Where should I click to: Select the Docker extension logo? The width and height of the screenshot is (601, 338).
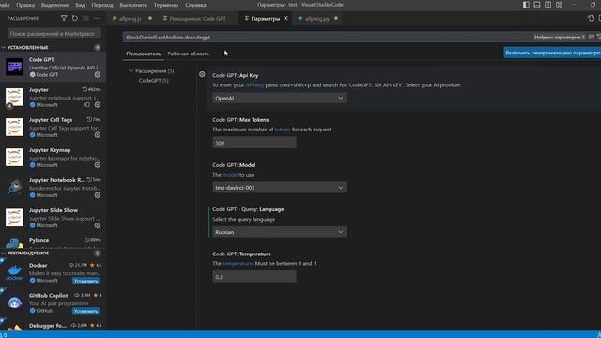[x=15, y=272]
